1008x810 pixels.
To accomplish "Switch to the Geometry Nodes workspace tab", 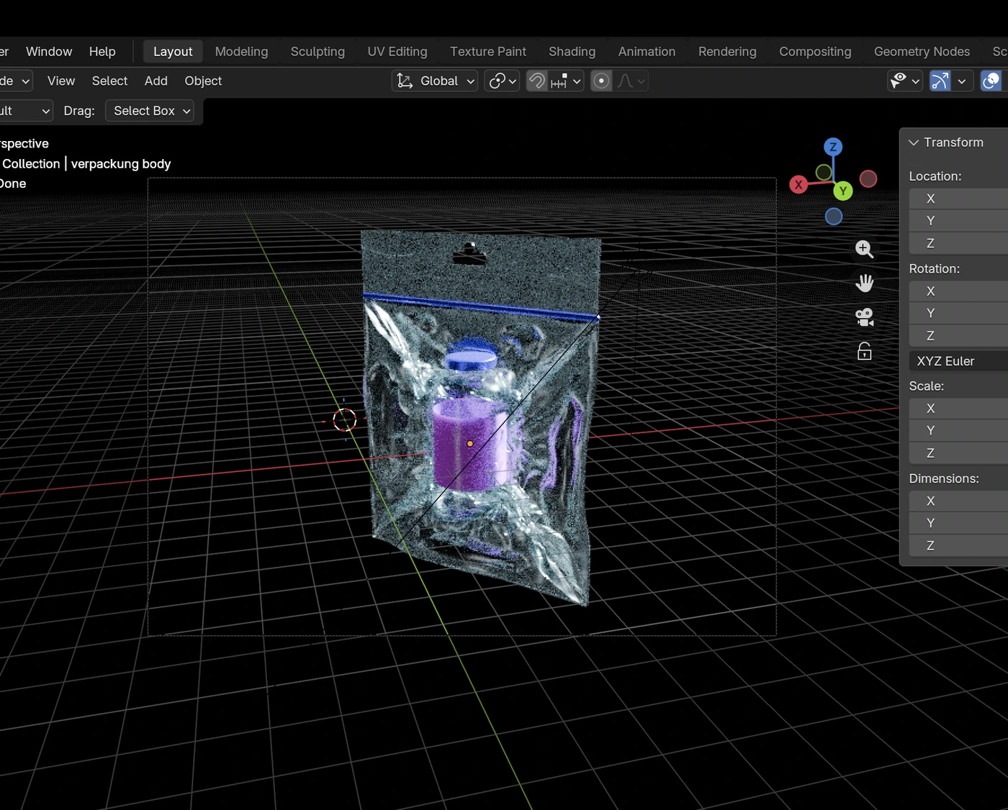I will point(922,52).
